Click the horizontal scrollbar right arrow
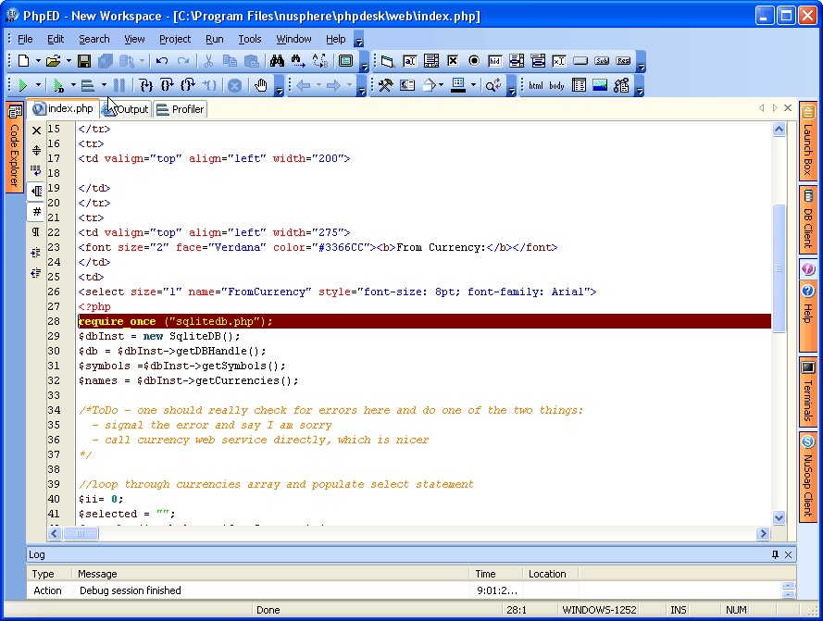The width and height of the screenshot is (823, 621). 764,534
